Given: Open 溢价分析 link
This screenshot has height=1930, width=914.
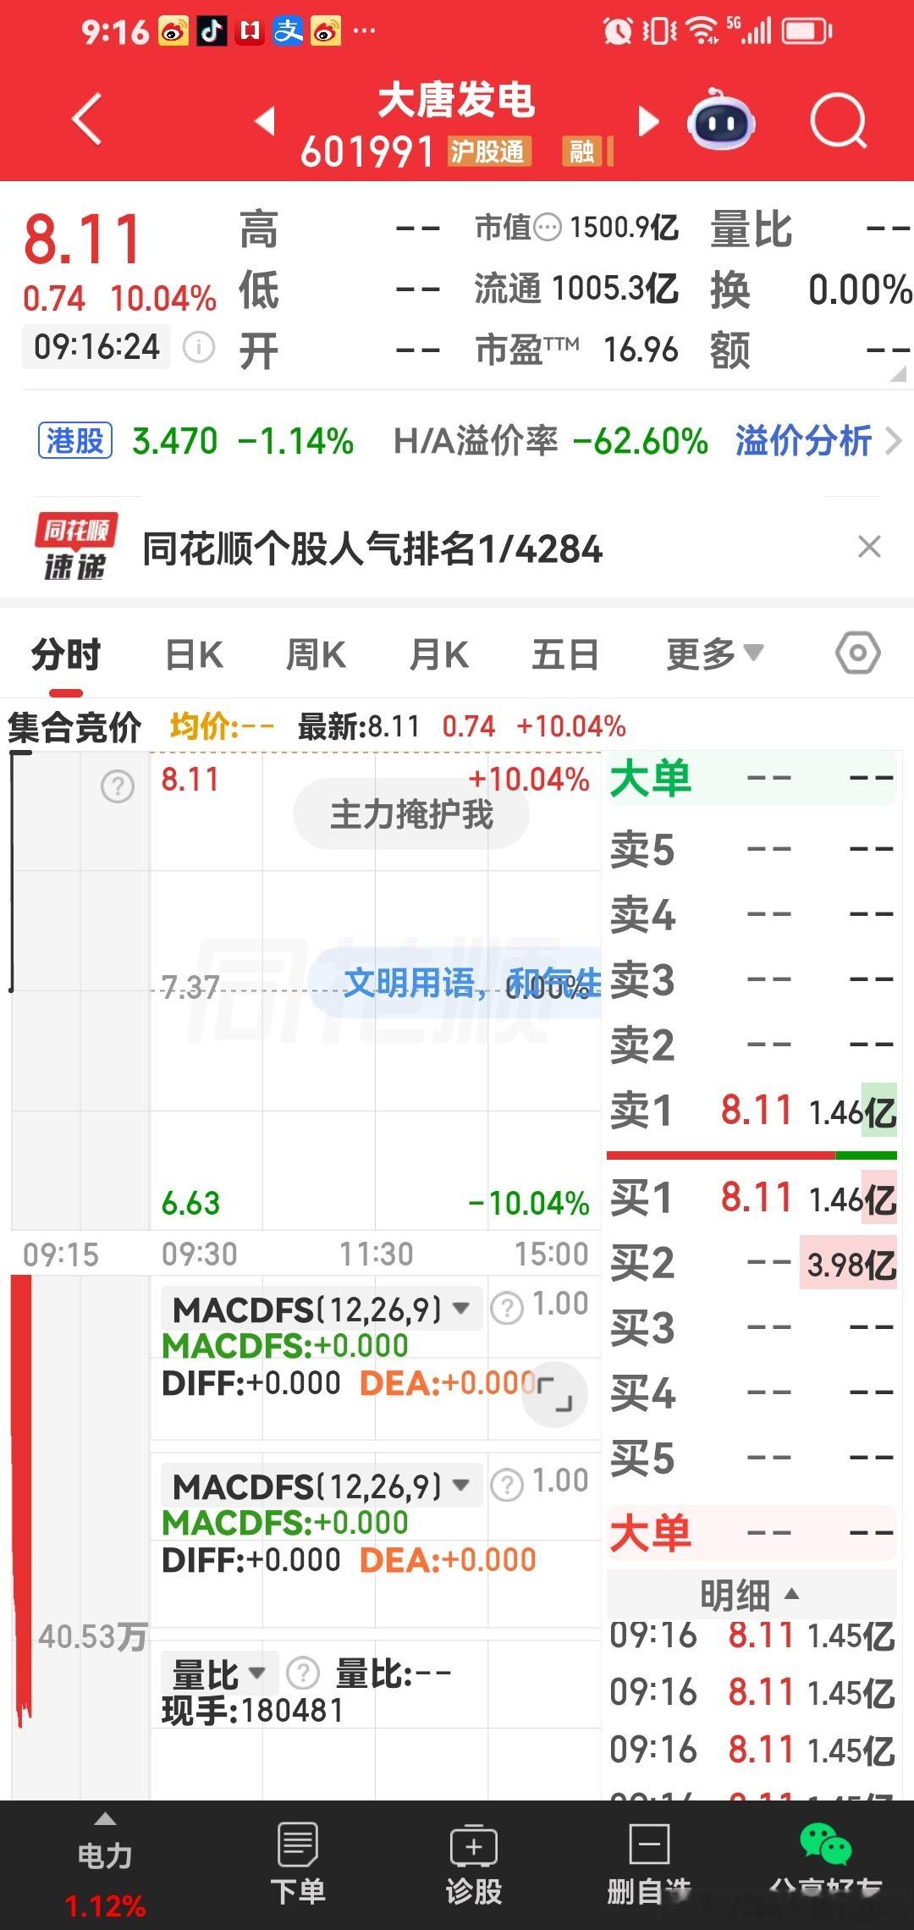Looking at the screenshot, I should (x=804, y=441).
